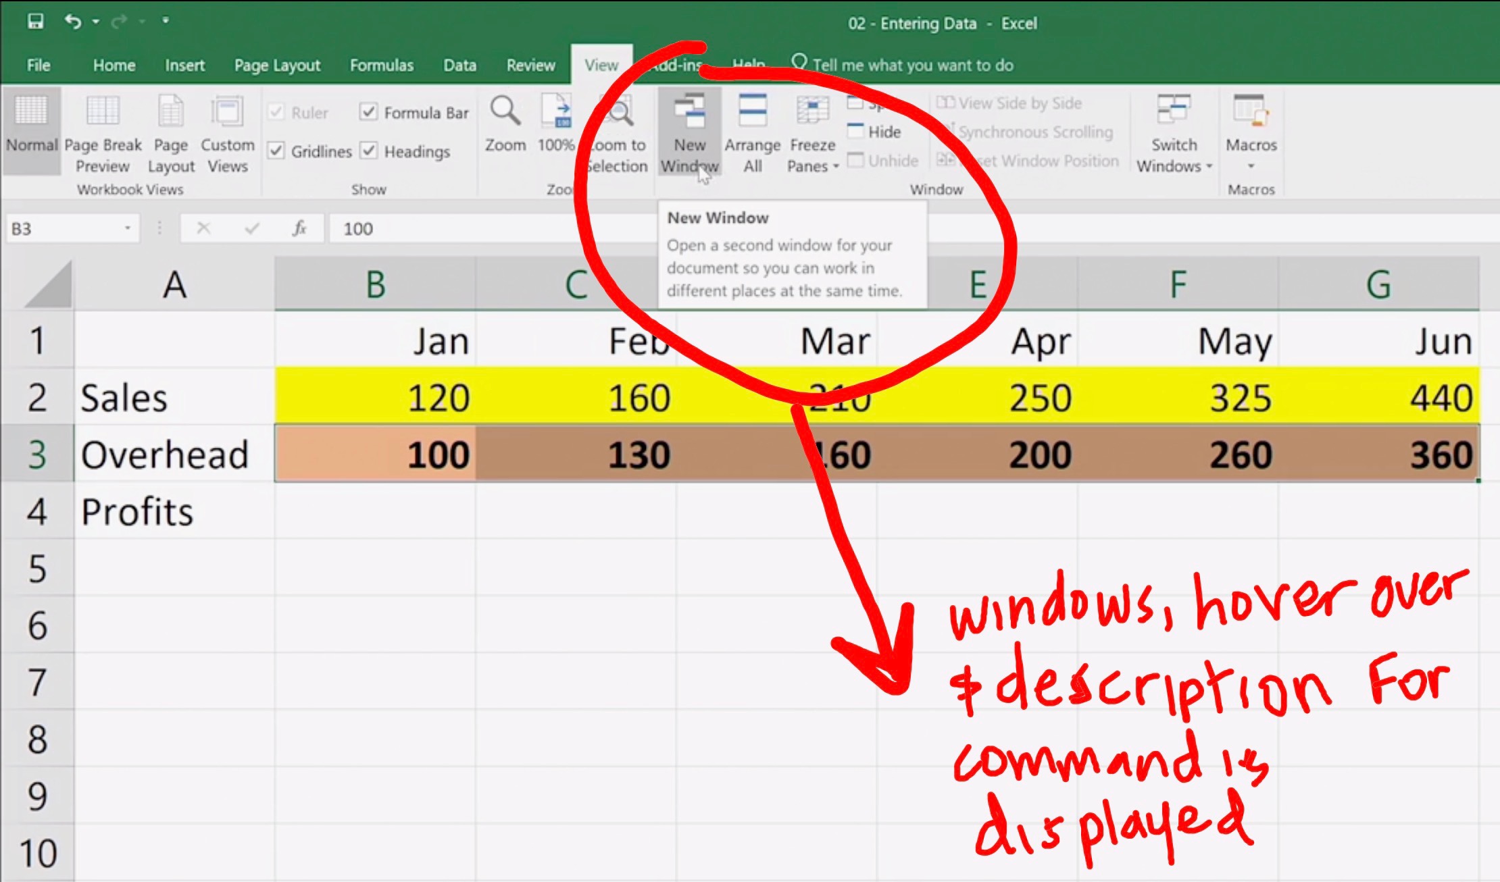Viewport: 1500px width, 882px height.
Task: Select column F header
Action: tap(1178, 284)
